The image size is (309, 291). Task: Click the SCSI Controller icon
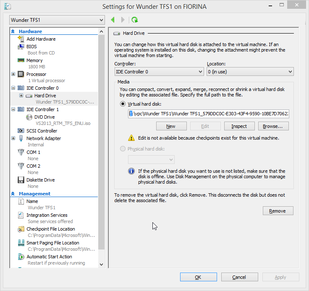coord(21,131)
